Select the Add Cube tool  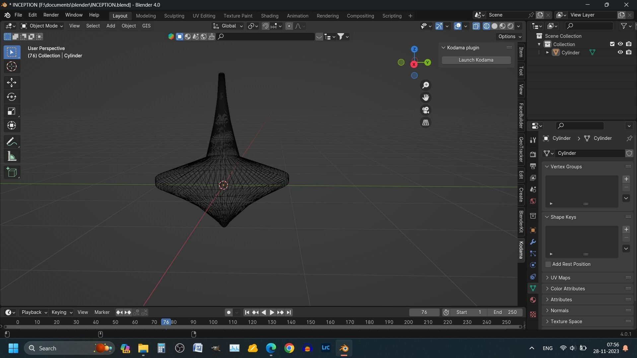tap(12, 172)
